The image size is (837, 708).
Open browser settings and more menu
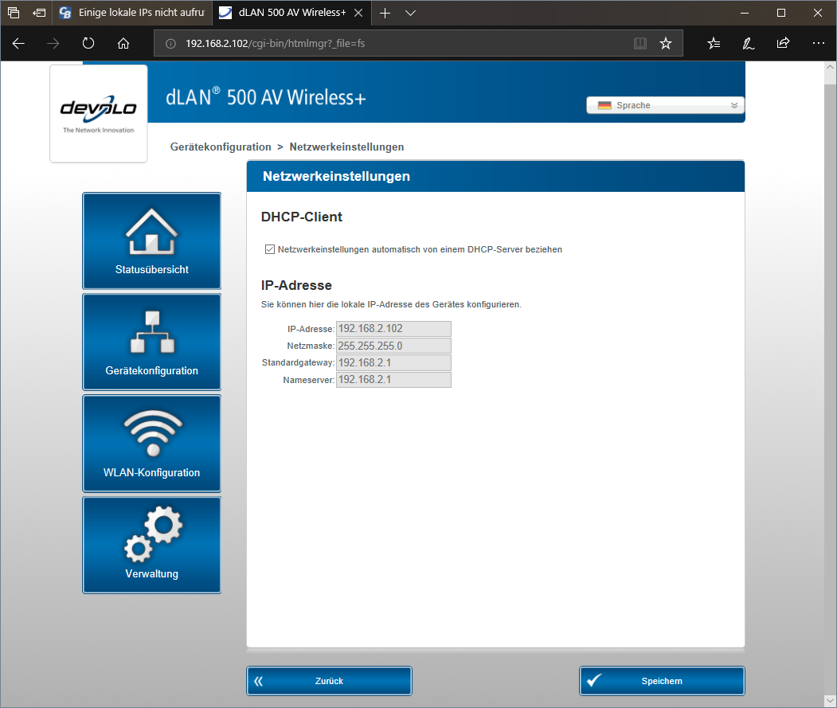click(819, 43)
